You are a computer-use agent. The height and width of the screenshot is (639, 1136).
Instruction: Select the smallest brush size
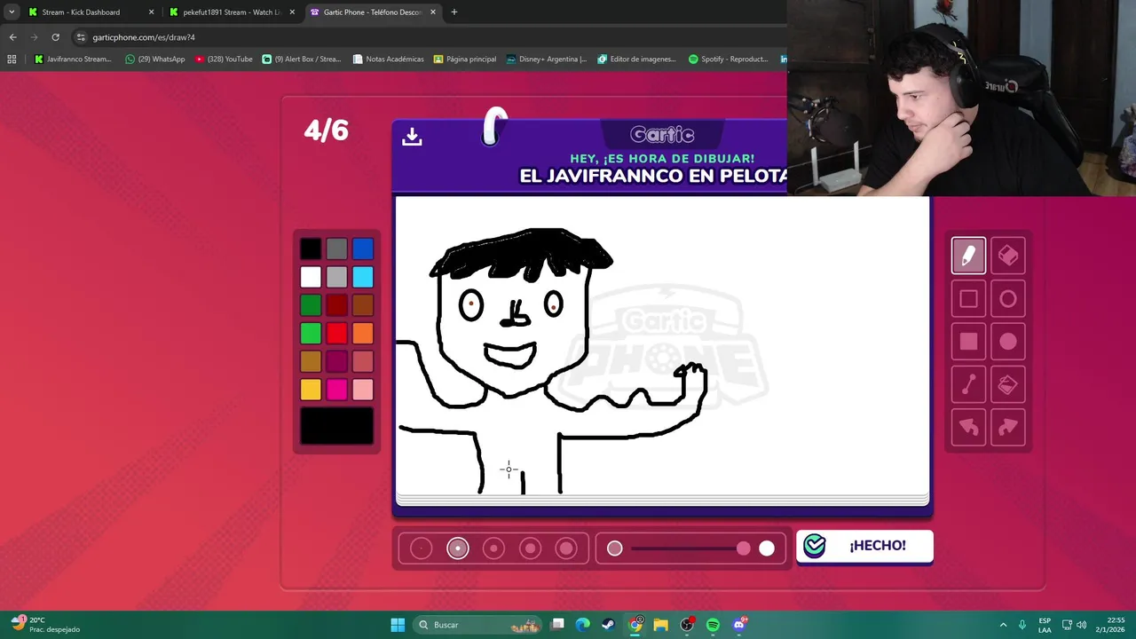pos(422,548)
